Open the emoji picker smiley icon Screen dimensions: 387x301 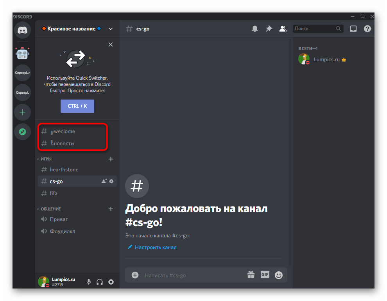[x=279, y=275]
